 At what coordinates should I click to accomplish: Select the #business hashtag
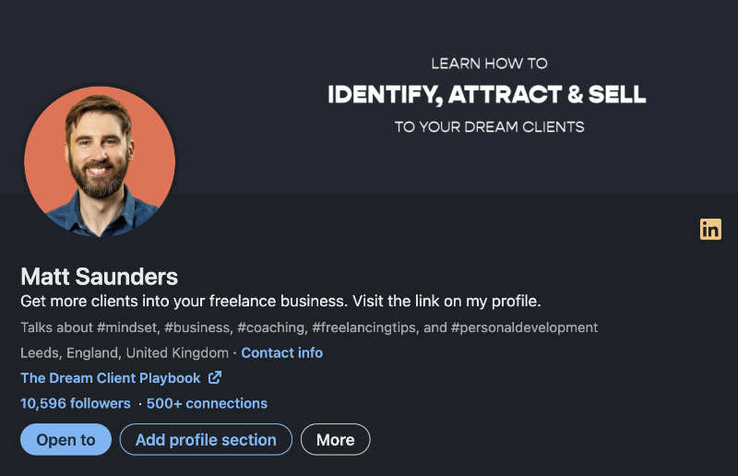(x=196, y=327)
